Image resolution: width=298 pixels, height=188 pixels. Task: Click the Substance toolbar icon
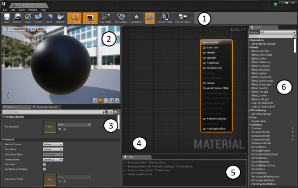[x=136, y=18]
